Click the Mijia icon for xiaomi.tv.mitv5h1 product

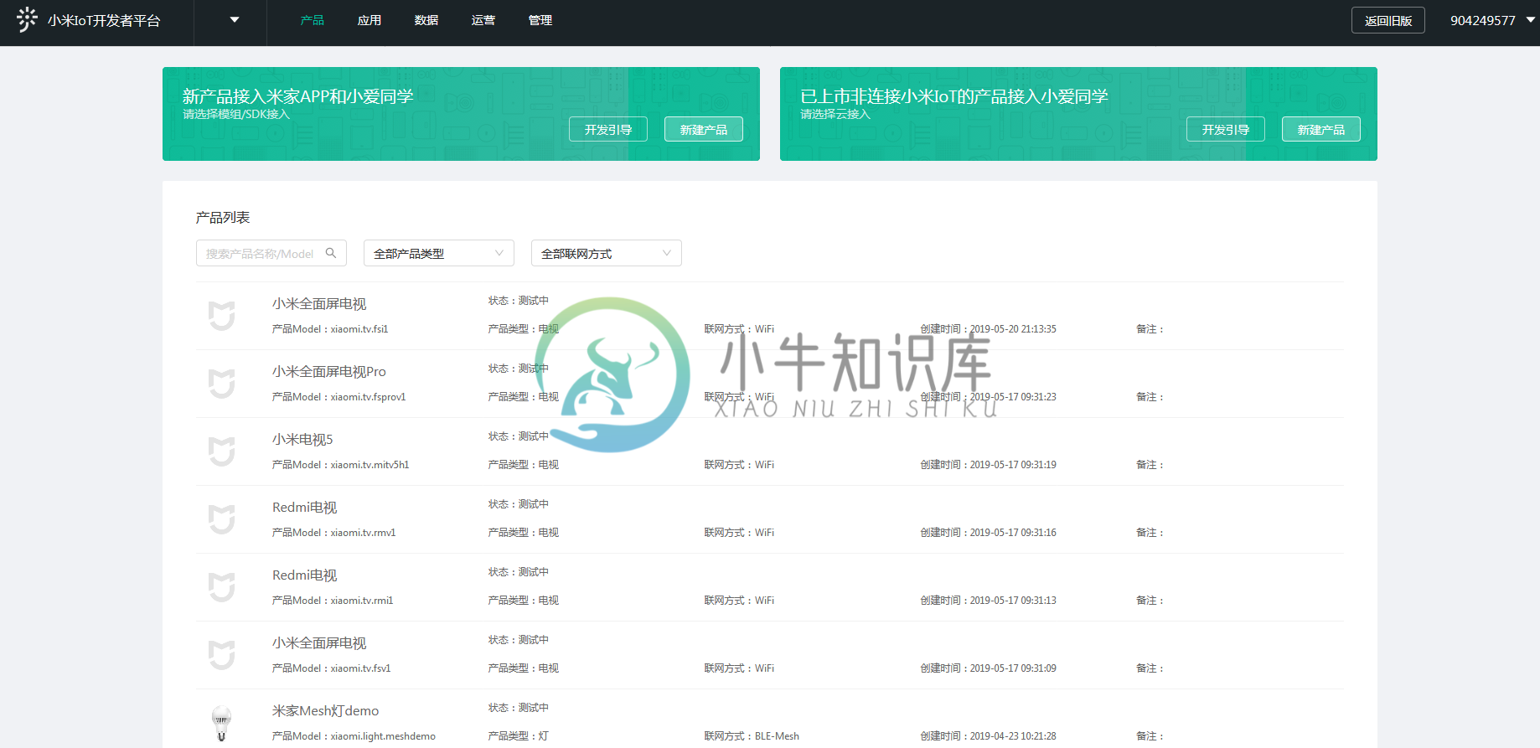[221, 451]
